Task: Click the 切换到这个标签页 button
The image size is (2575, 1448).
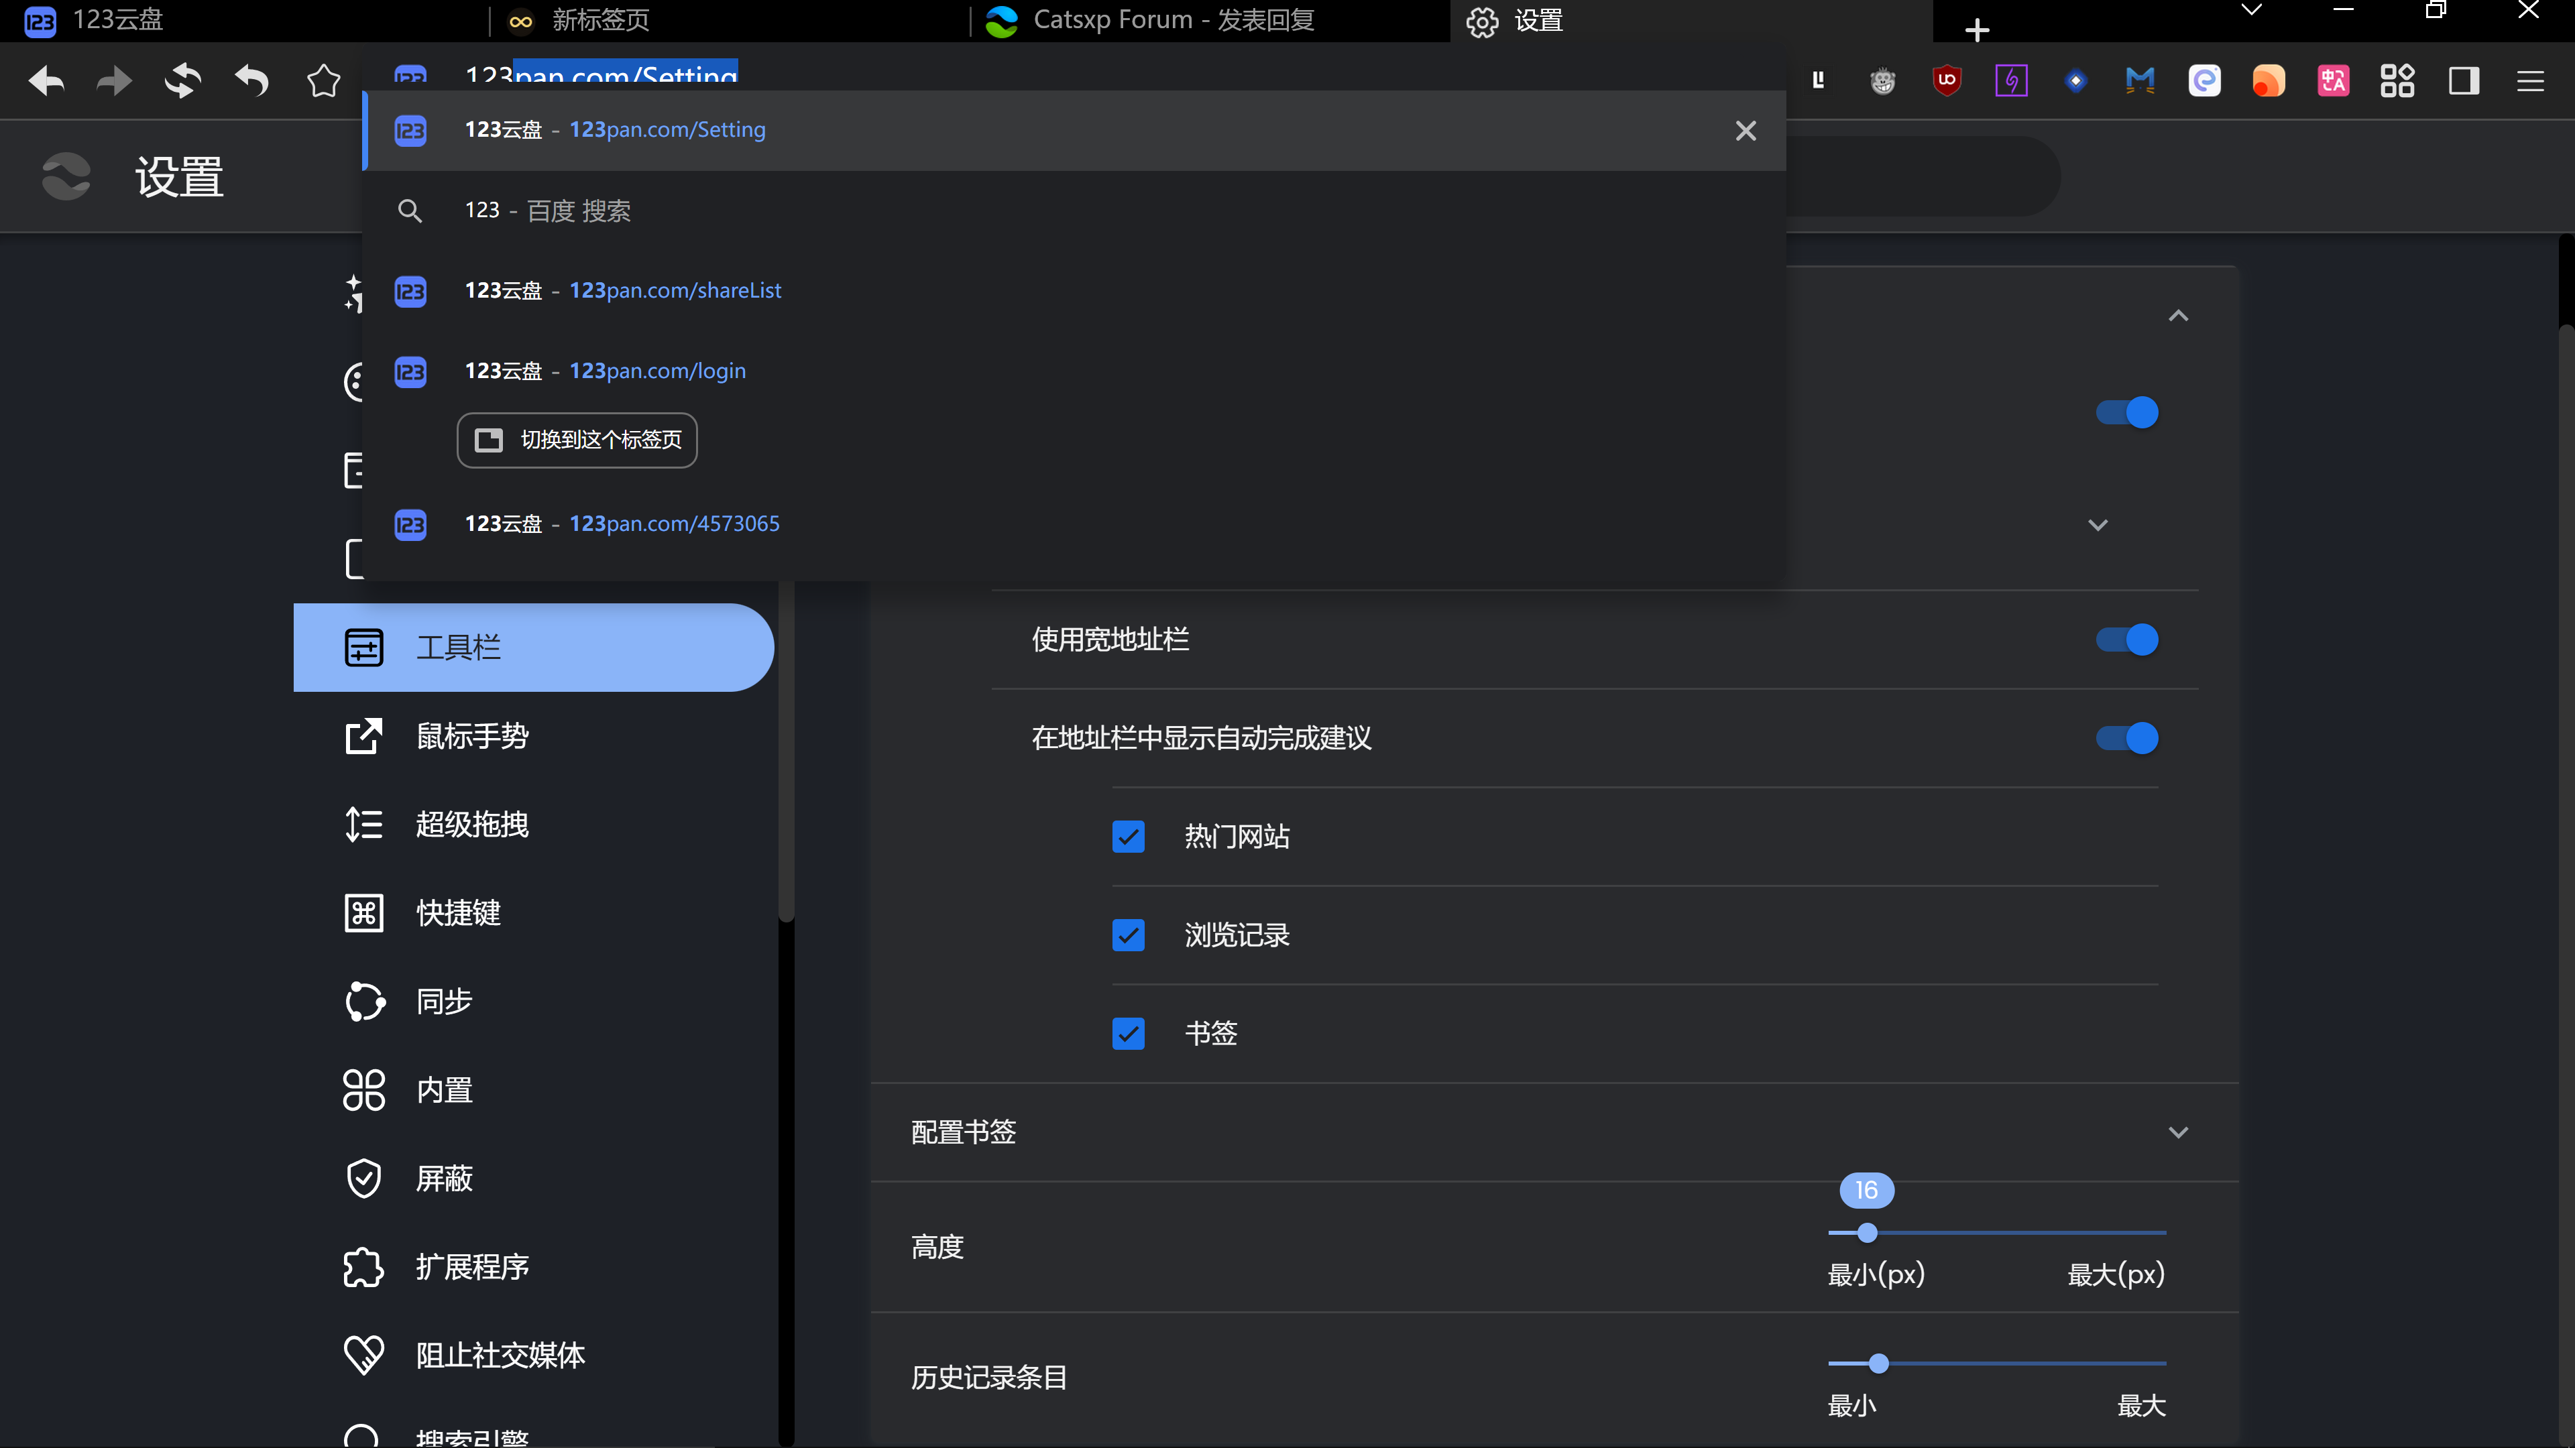Action: (577, 440)
